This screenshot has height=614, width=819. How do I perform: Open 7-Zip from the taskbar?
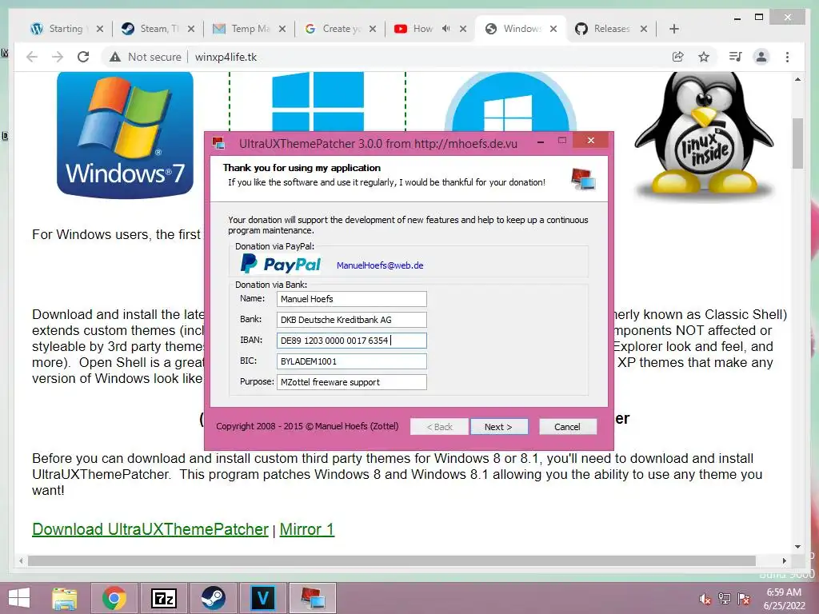tap(163, 598)
